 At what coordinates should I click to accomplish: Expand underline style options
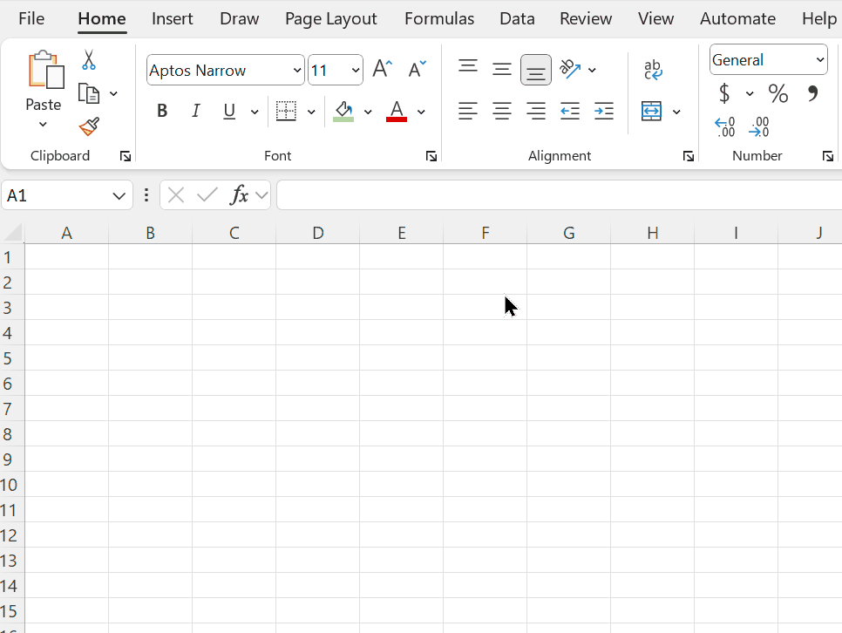(255, 112)
